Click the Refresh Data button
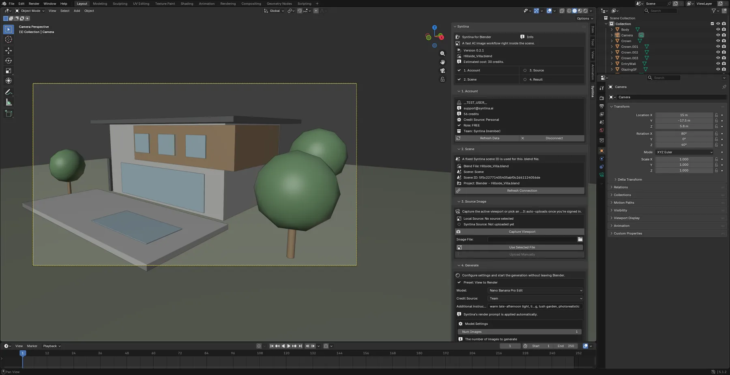Viewport: 730px width, 375px height. point(487,138)
